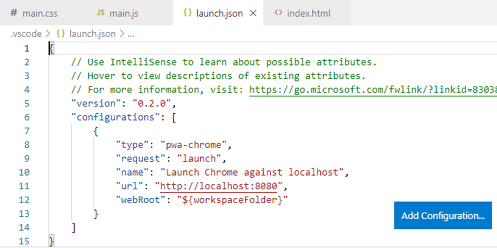Follow the http://localhost:8080 link
Image resolution: width=497 pixels, height=248 pixels.
219,186
